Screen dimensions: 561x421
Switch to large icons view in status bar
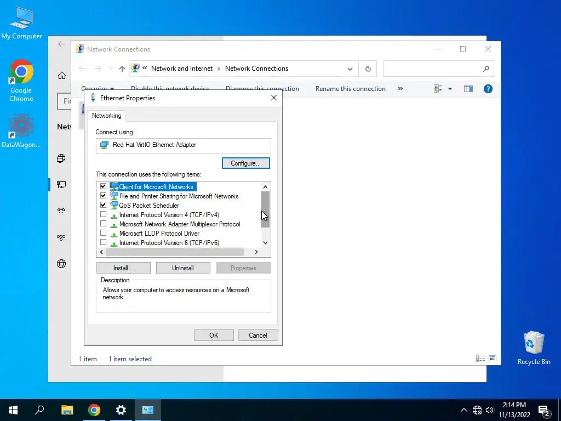(493, 359)
